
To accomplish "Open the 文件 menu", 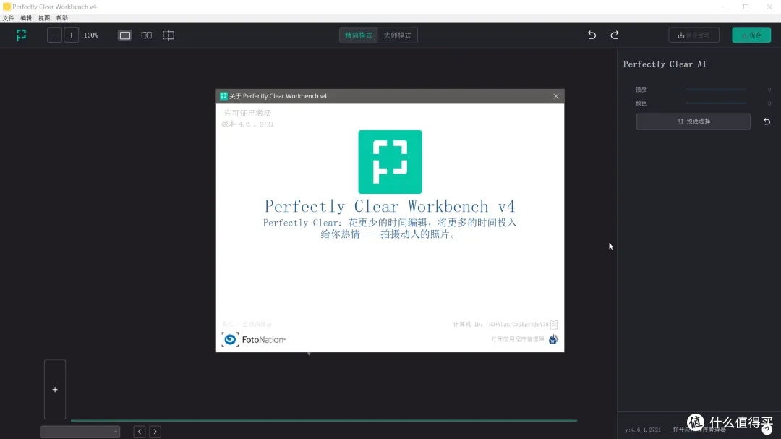I will (9, 18).
